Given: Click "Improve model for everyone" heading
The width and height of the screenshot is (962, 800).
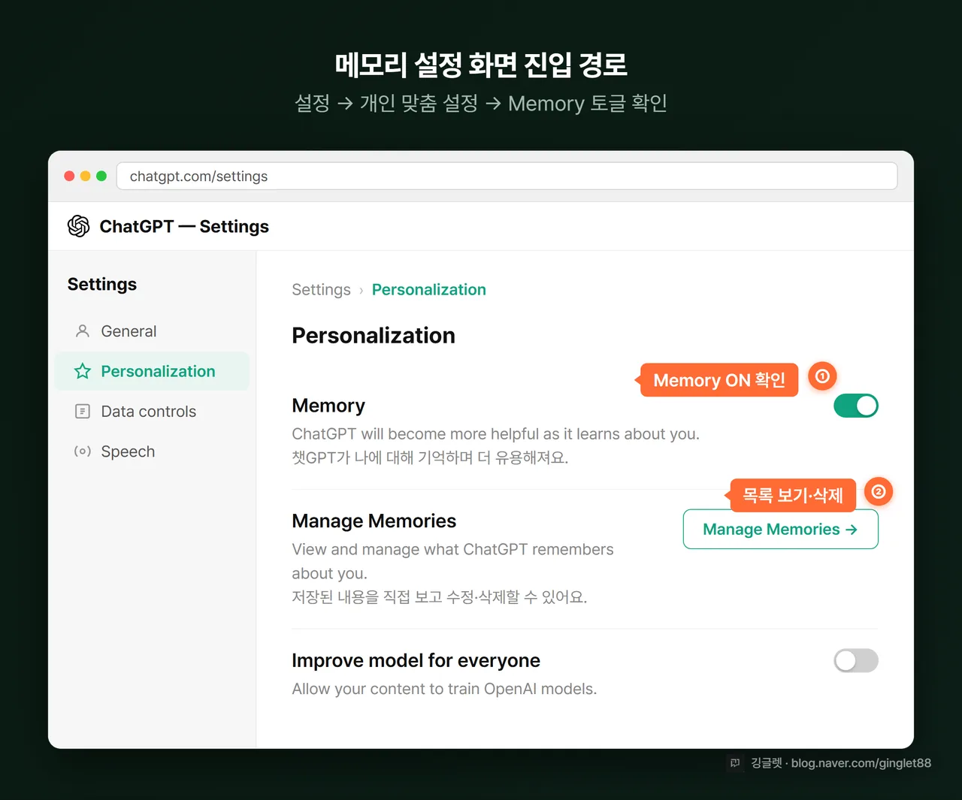Looking at the screenshot, I should coord(416,661).
